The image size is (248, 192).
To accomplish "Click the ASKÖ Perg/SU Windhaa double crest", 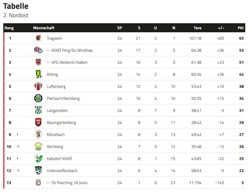I will click(38, 50).
